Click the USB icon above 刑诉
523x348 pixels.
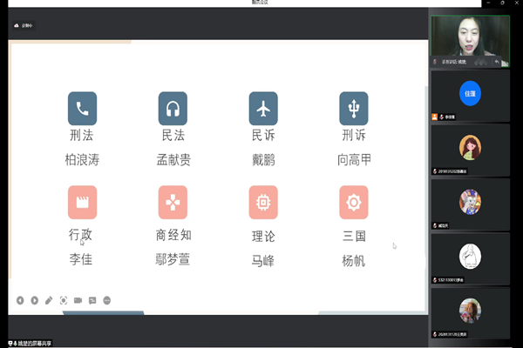[353, 109]
